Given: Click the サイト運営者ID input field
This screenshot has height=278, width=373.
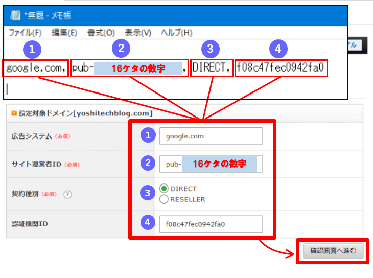Looking at the screenshot, I should point(211,164).
